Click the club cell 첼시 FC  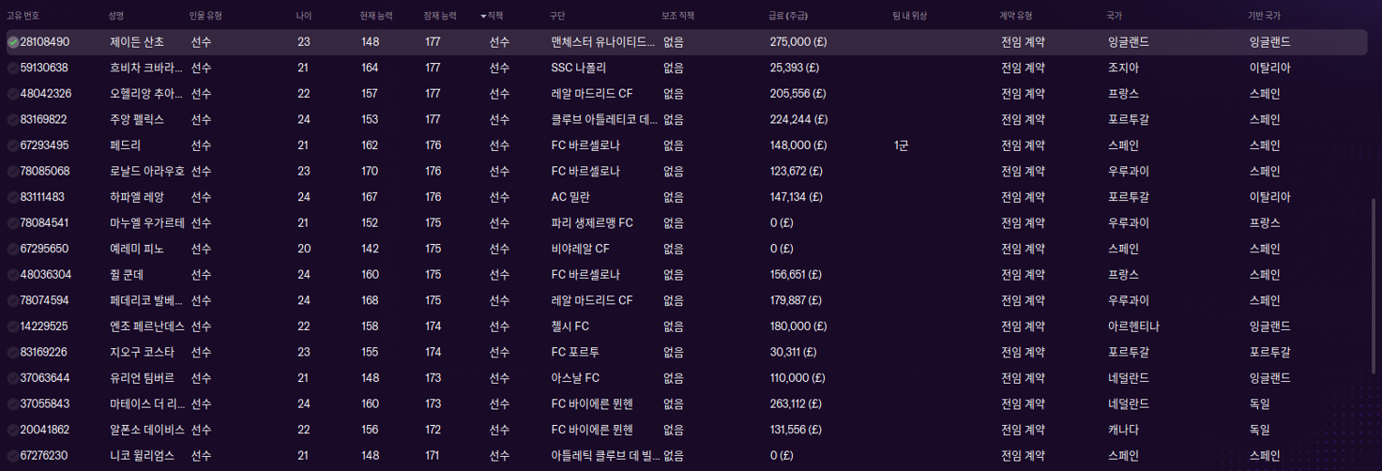click(570, 327)
